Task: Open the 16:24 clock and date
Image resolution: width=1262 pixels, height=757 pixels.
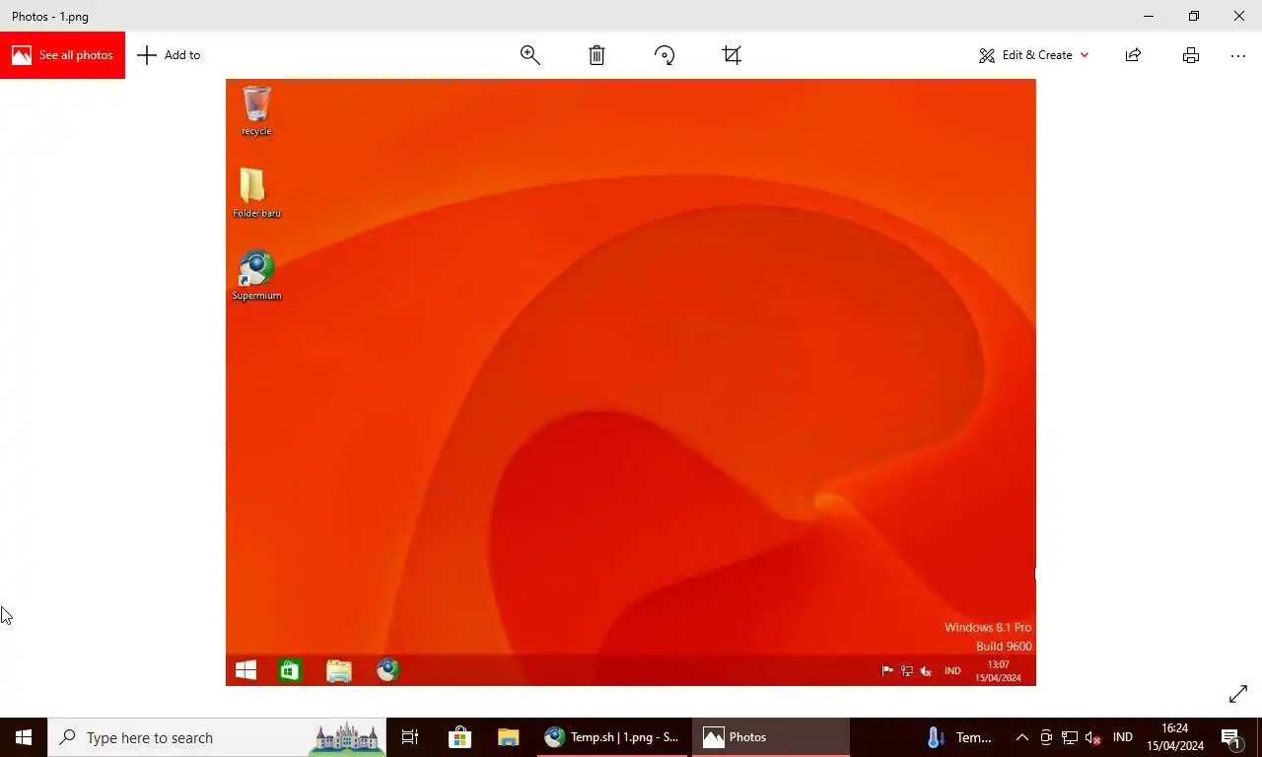Action: click(x=1174, y=737)
